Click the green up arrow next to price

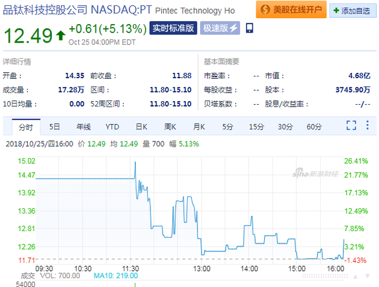61,35
